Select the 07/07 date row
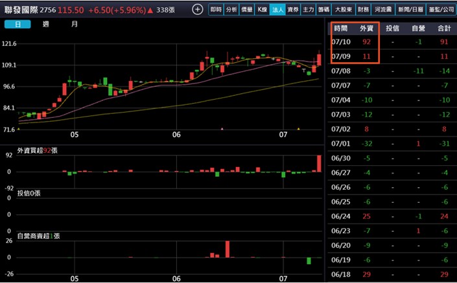Viewport: 457px width, 283px height. pyautogui.click(x=392, y=85)
